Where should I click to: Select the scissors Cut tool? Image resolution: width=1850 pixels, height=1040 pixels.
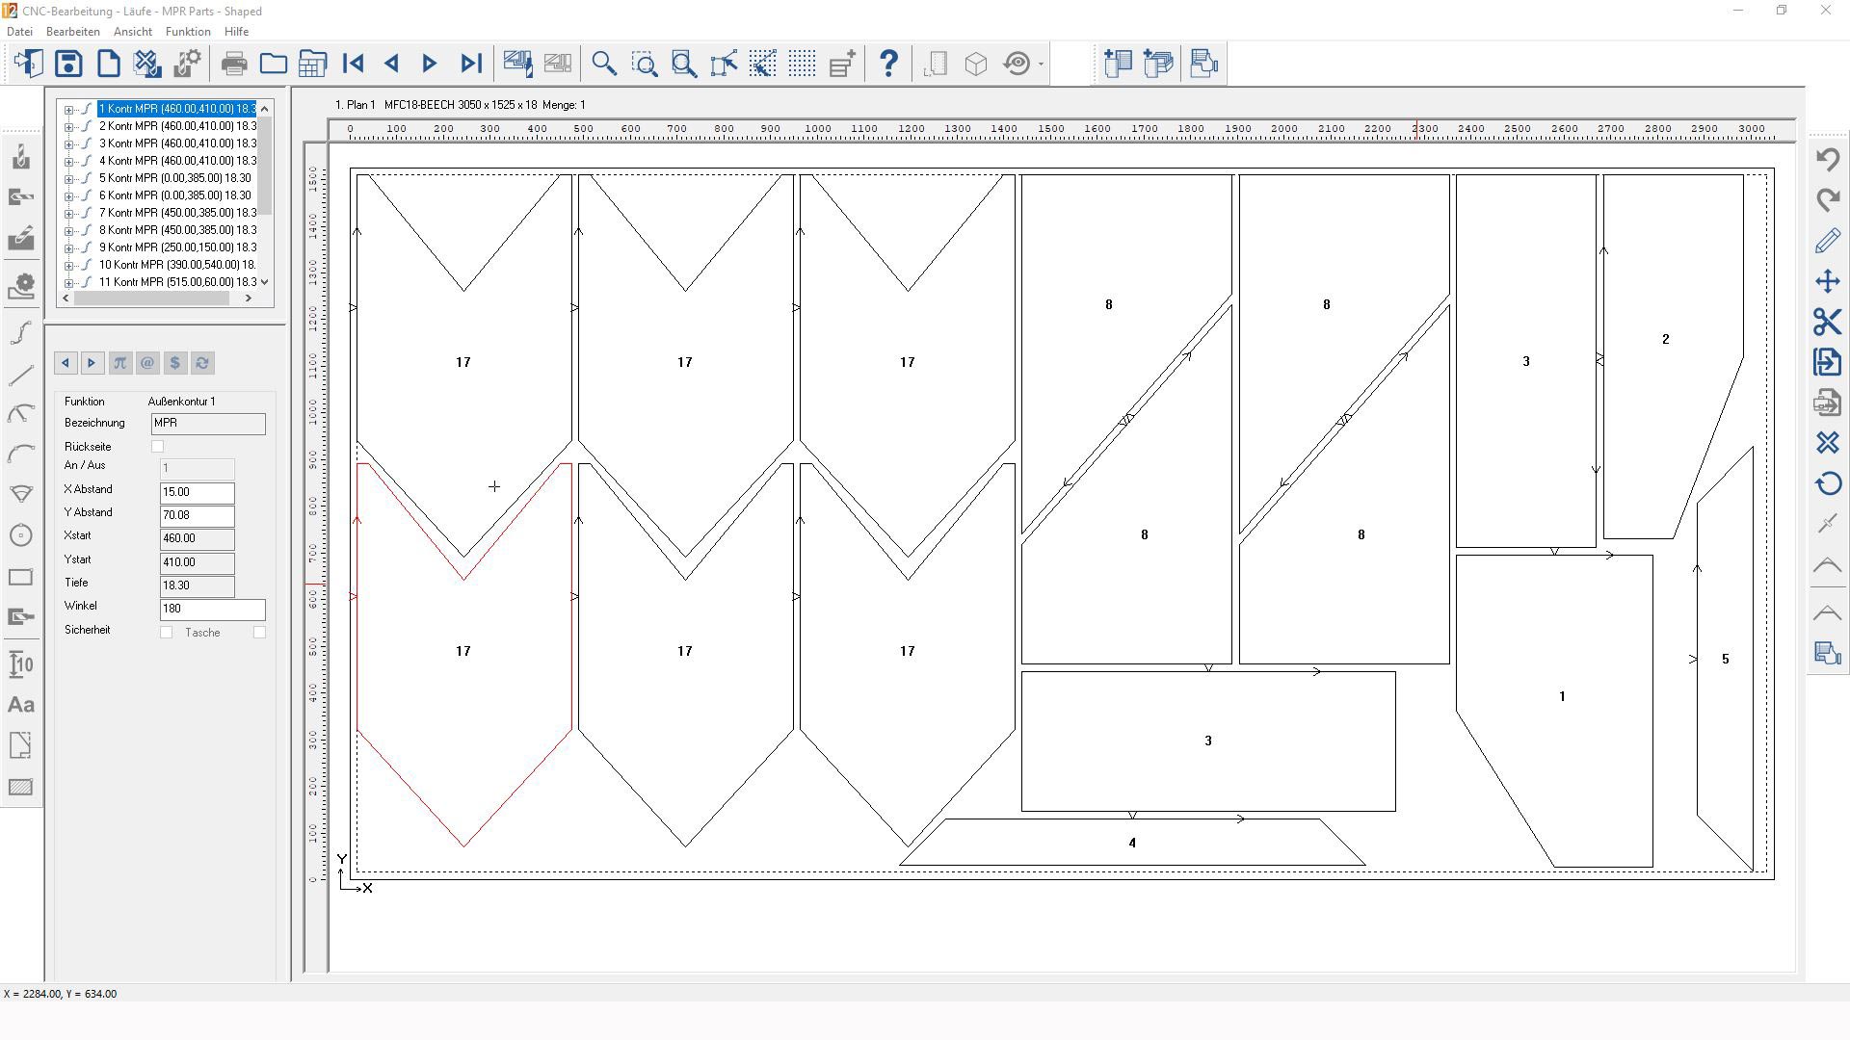click(1828, 322)
